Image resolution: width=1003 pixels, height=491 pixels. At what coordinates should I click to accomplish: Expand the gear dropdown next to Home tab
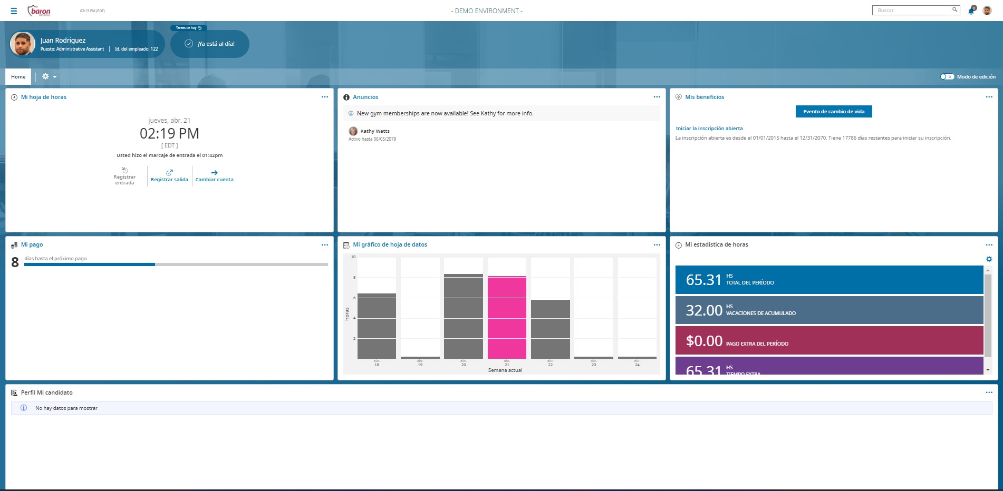tap(49, 77)
